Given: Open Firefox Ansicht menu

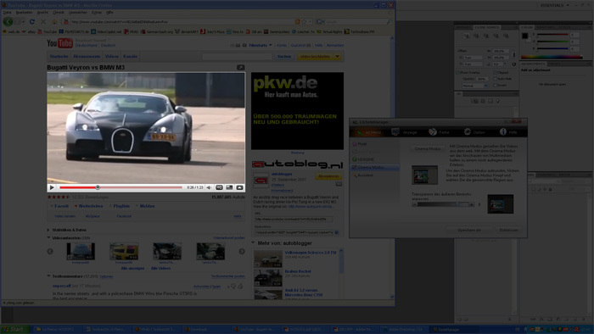Looking at the screenshot, I should pyautogui.click(x=42, y=13).
